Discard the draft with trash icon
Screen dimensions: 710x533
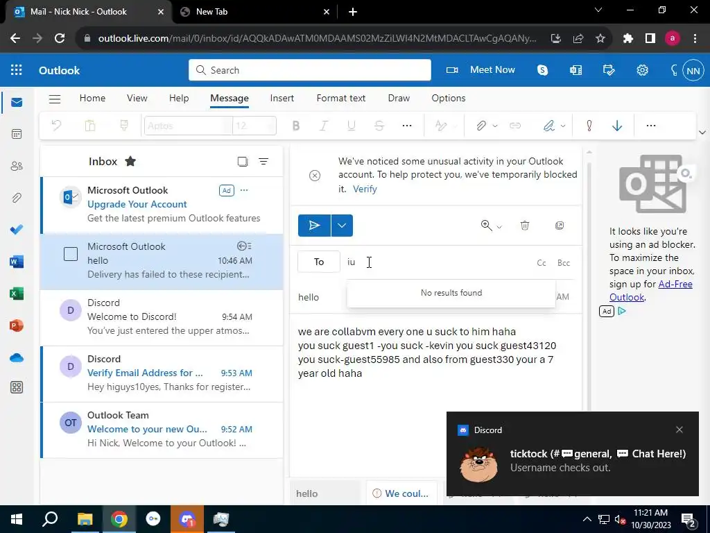click(x=525, y=226)
